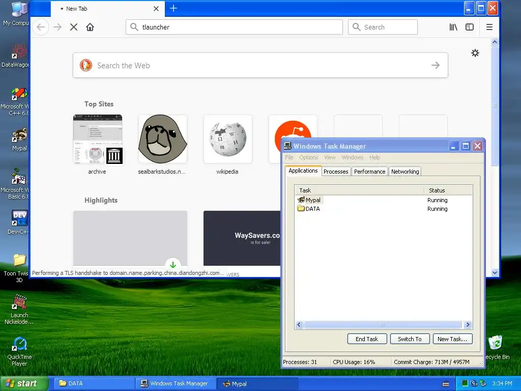Click the browser forward arrow button
This screenshot has height=391, width=521.
[57, 27]
